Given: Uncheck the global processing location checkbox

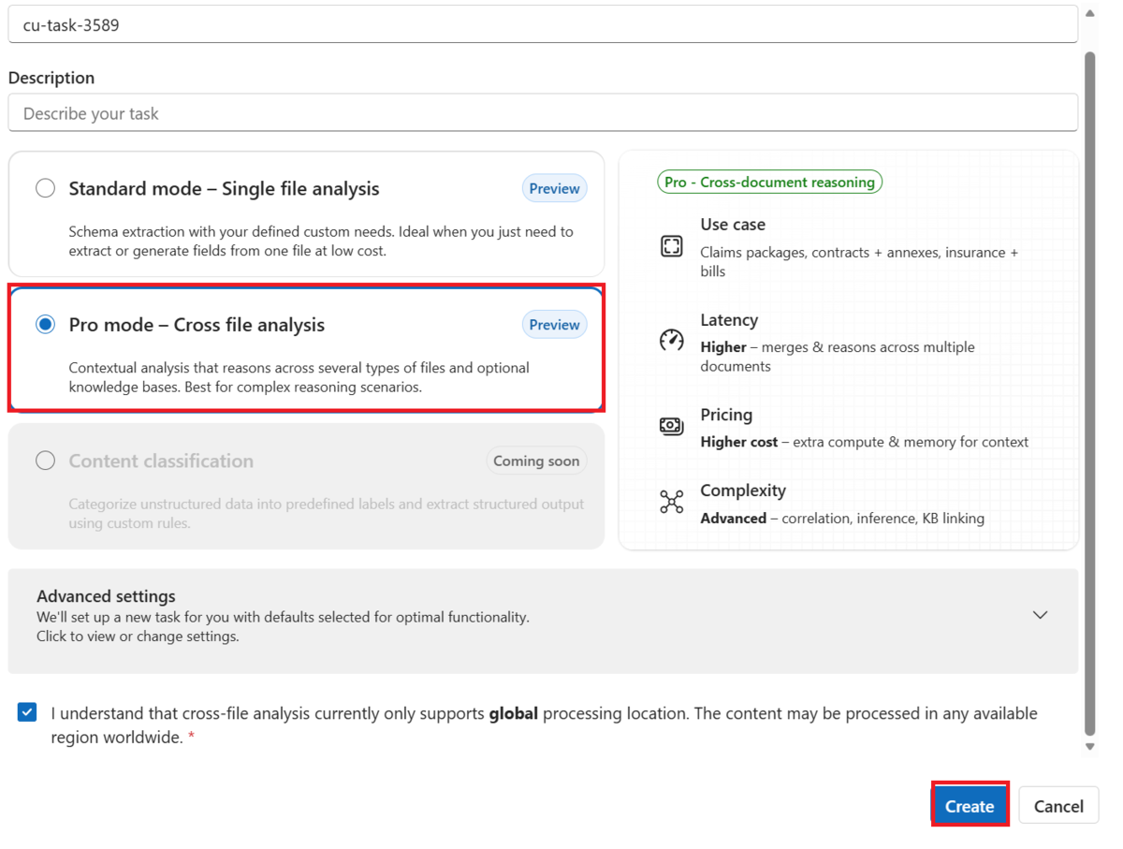Looking at the screenshot, I should (27, 712).
